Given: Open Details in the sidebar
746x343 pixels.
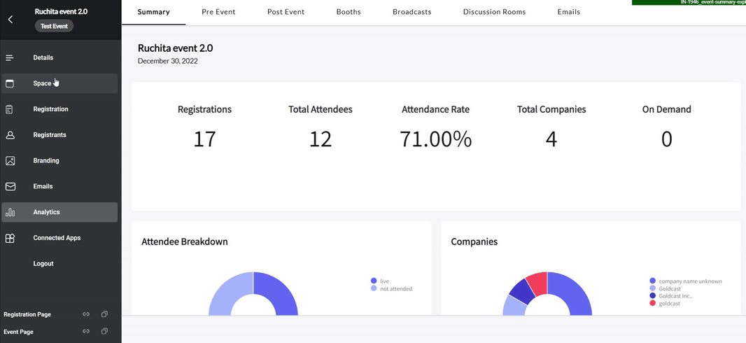Looking at the screenshot, I should (59, 57).
